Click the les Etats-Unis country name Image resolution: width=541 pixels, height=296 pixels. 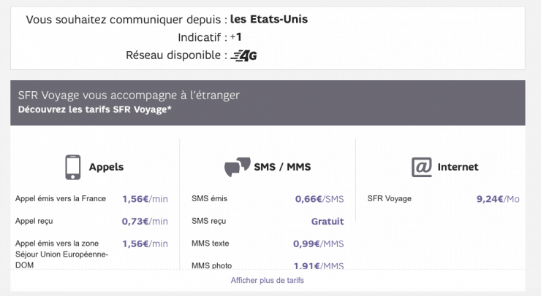click(269, 19)
